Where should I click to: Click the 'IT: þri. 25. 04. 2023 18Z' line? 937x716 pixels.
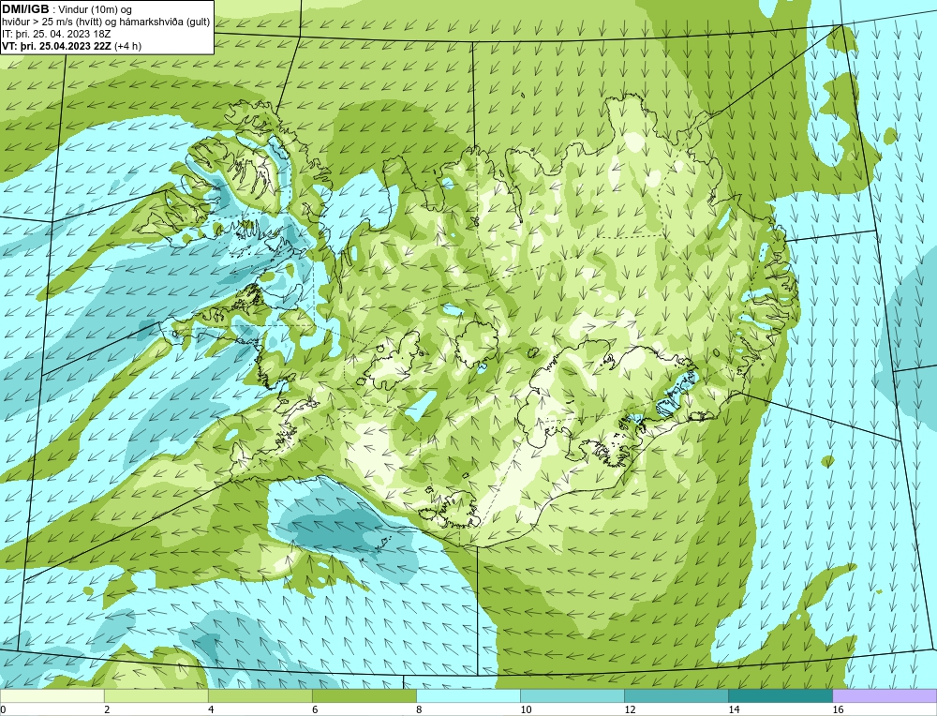pyautogui.click(x=56, y=34)
